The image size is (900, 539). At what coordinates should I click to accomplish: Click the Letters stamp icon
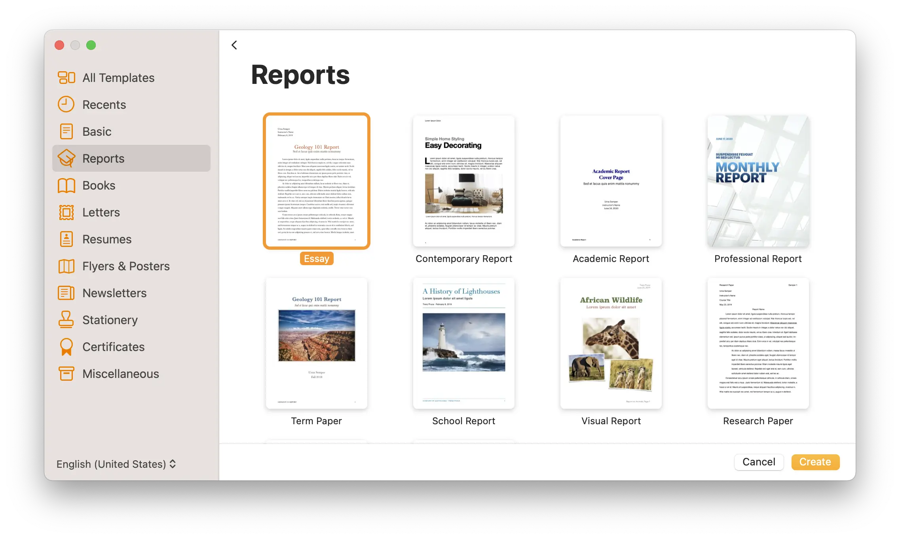click(x=66, y=212)
